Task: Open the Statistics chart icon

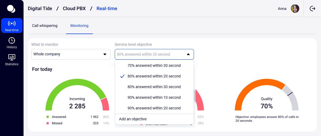Action: (x=12, y=57)
